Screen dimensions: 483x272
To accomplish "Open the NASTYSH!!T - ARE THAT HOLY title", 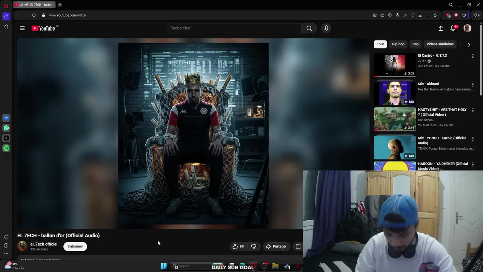I will tap(442, 112).
